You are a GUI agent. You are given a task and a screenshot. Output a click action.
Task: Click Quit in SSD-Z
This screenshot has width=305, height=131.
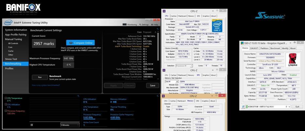(x=297, y=107)
